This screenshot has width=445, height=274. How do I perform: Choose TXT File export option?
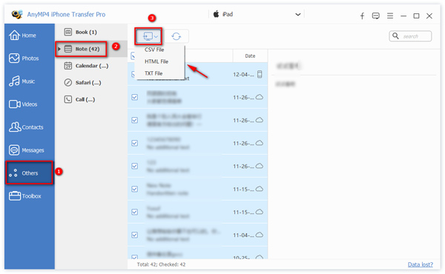(x=154, y=73)
